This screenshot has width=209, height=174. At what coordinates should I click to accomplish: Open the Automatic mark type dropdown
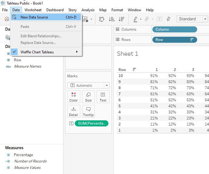[x=88, y=85]
